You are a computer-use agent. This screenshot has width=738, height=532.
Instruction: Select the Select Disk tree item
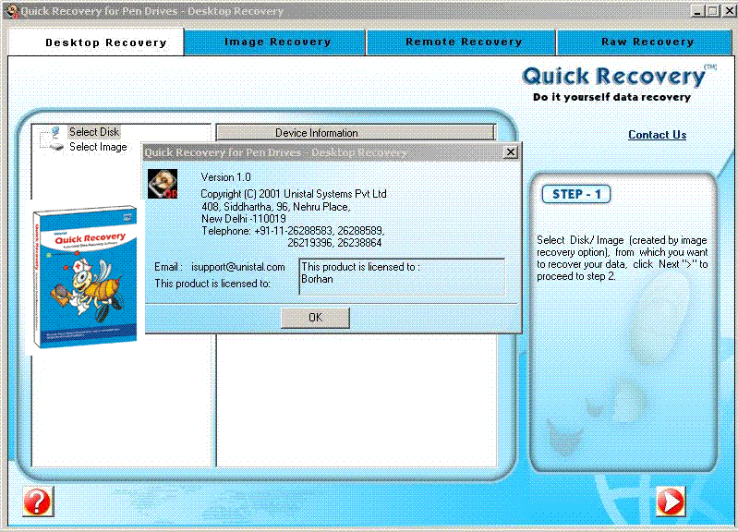[94, 132]
